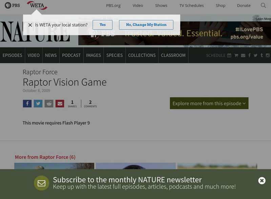Open the shop cart icon beside SCHEDULE
The image size is (271, 199).
click(236, 55)
